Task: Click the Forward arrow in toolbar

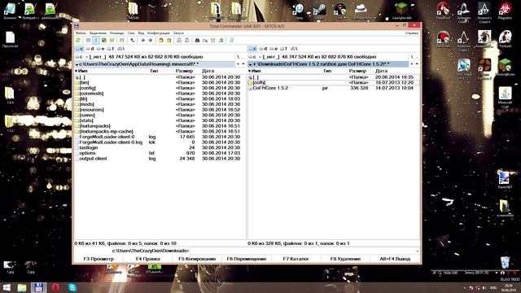Action: 151,40
